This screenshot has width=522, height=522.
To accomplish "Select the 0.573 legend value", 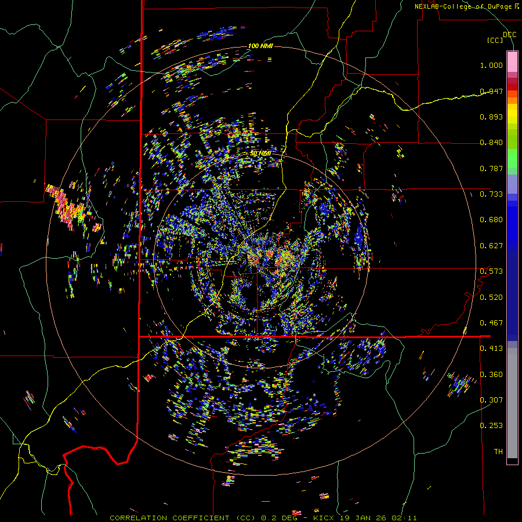I will 491,271.
